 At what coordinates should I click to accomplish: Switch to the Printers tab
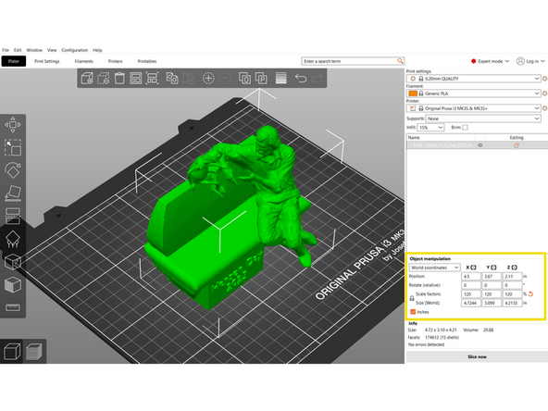click(115, 61)
